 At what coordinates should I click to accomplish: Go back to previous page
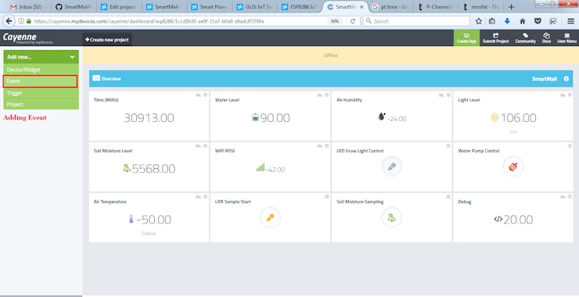9,21
